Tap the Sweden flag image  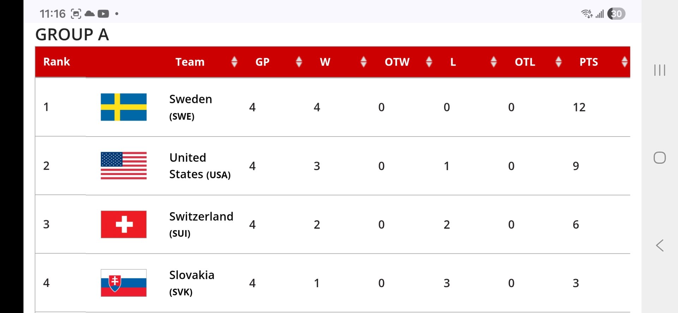(x=124, y=107)
